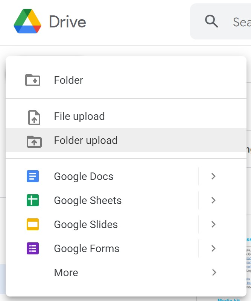
Task: Click the yellow Google Slides icon
Action: (x=33, y=224)
